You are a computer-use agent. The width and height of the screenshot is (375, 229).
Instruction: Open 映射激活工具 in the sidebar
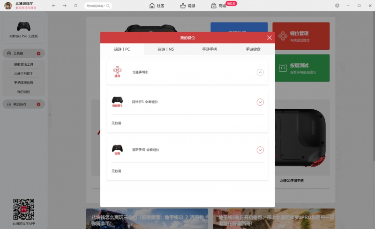24,64
